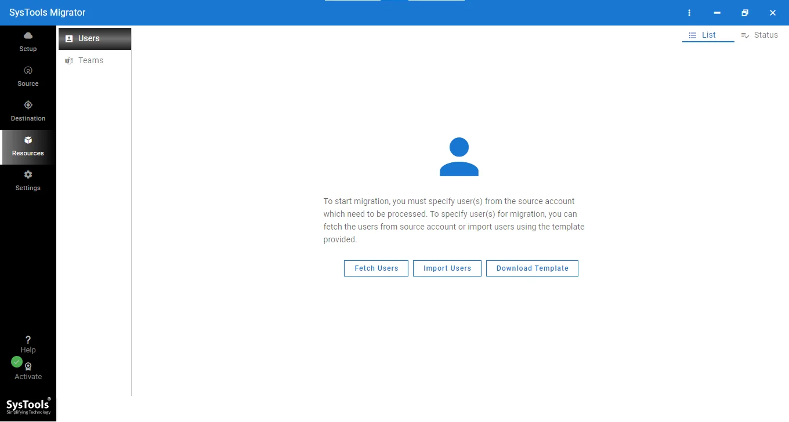The width and height of the screenshot is (789, 422).
Task: Close the SysTools Migrator window
Action: pos(773,13)
